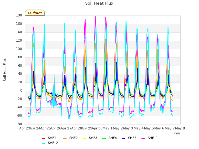Click the SHF1 legend label
The height and width of the screenshot is (149, 199).
tap(52, 138)
